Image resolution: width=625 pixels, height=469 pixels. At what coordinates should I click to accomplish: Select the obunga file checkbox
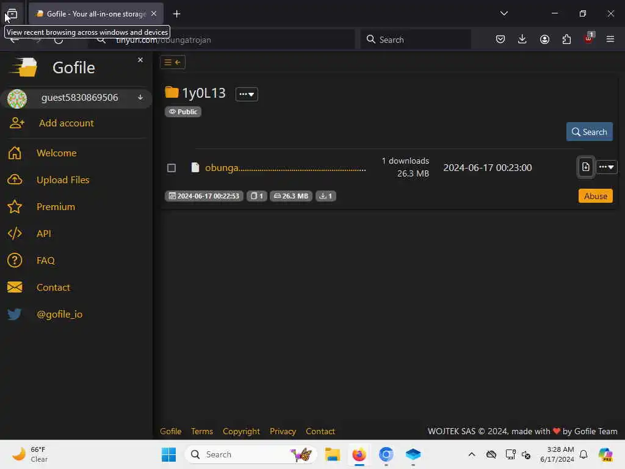(172, 168)
